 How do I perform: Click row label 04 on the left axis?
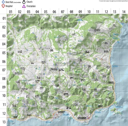(x=4, y=44)
